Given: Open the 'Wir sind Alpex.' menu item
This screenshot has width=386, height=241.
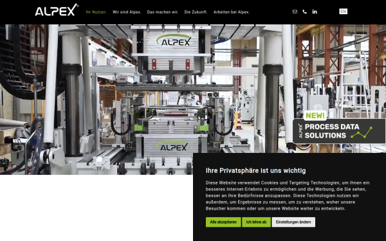Looking at the screenshot, I should click(x=127, y=12).
